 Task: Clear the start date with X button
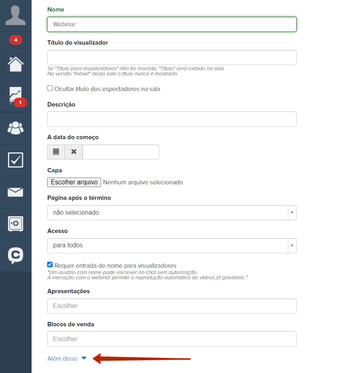coord(74,152)
